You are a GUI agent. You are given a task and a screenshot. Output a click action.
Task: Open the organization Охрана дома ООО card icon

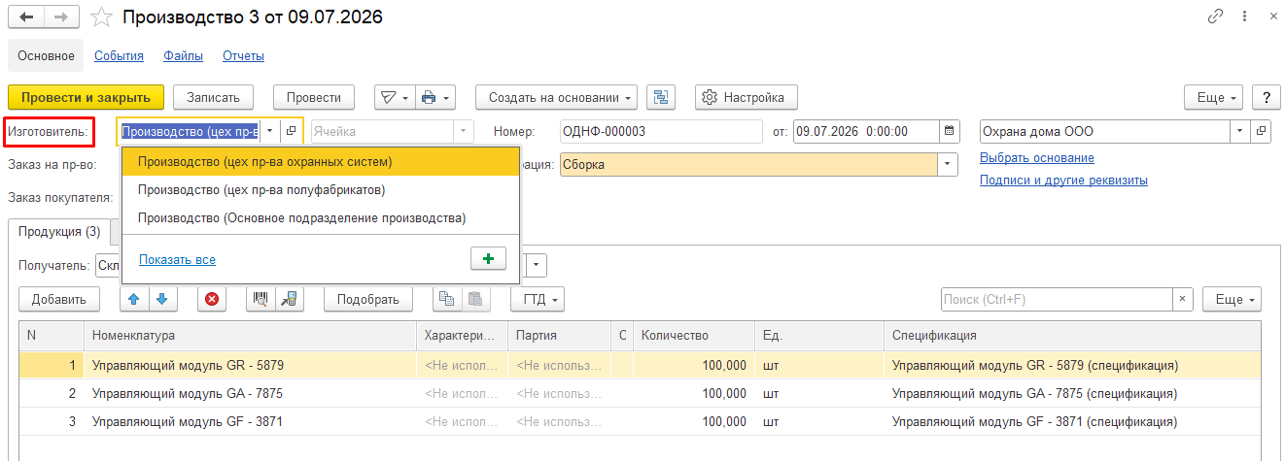point(1261,131)
